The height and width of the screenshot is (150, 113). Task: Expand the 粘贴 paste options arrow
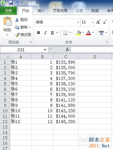pyautogui.click(x=7, y=35)
